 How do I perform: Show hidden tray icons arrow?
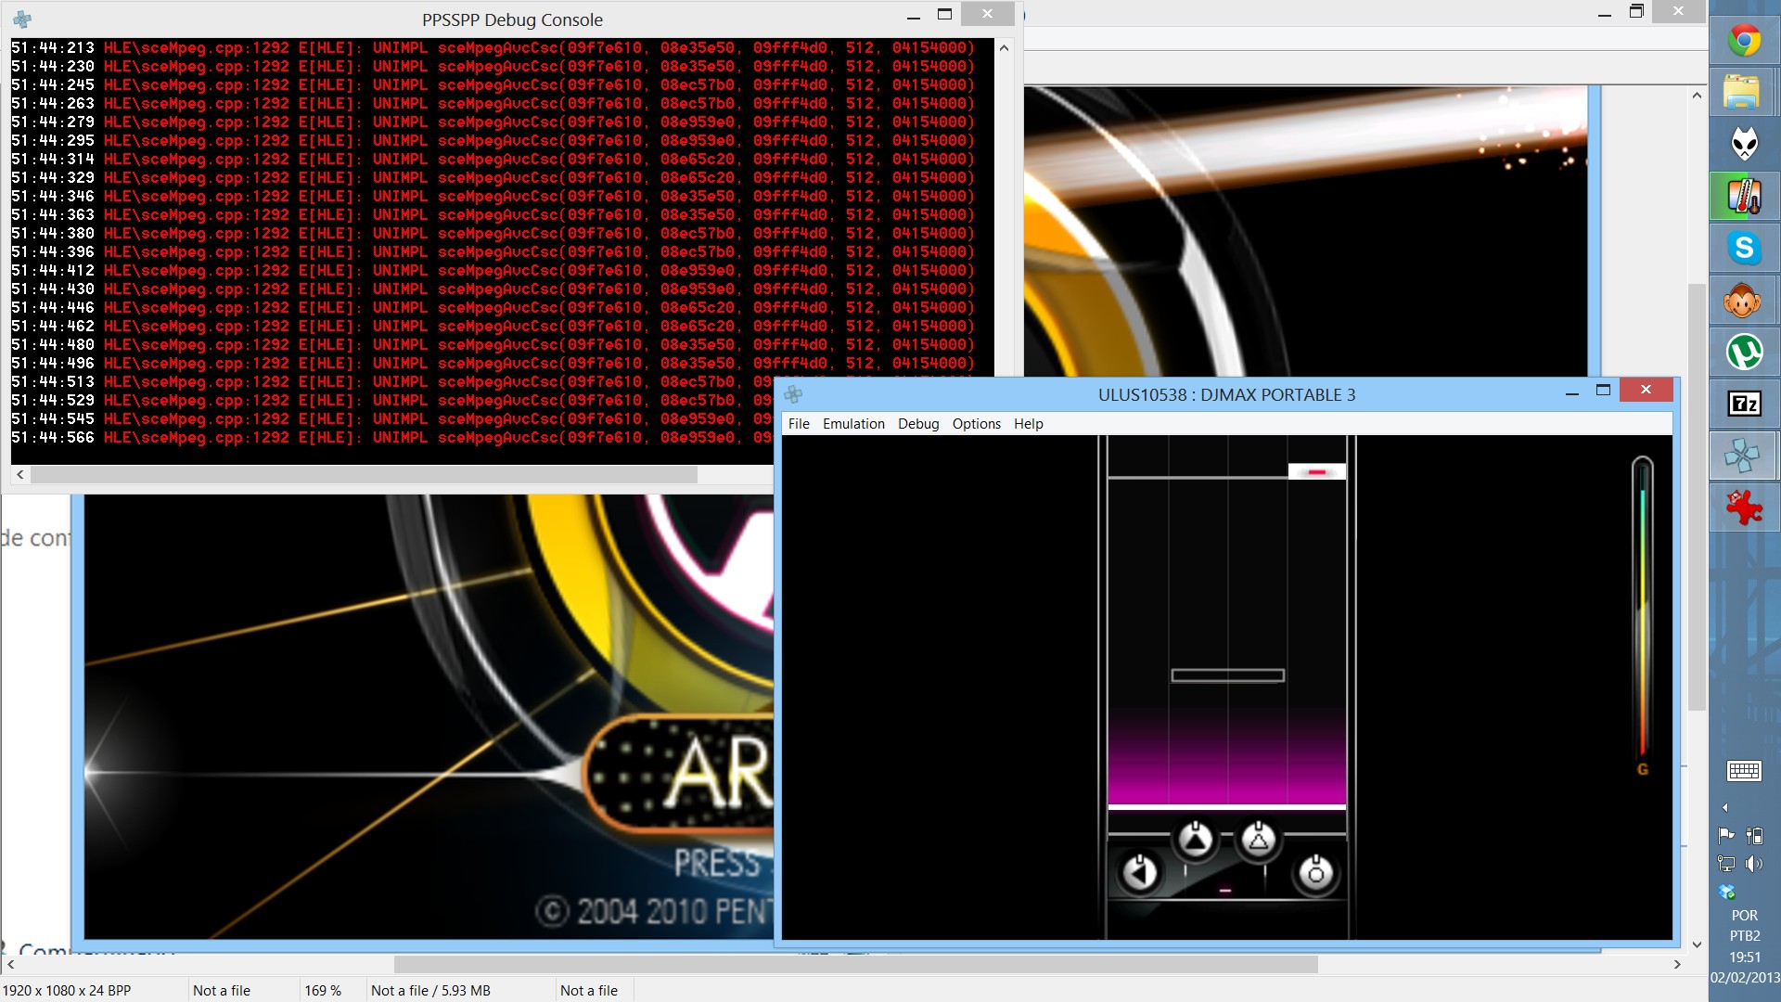point(1725,807)
